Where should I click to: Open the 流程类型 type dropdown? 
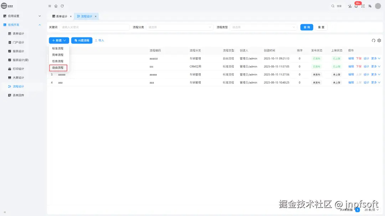pyautogui.click(x=264, y=27)
